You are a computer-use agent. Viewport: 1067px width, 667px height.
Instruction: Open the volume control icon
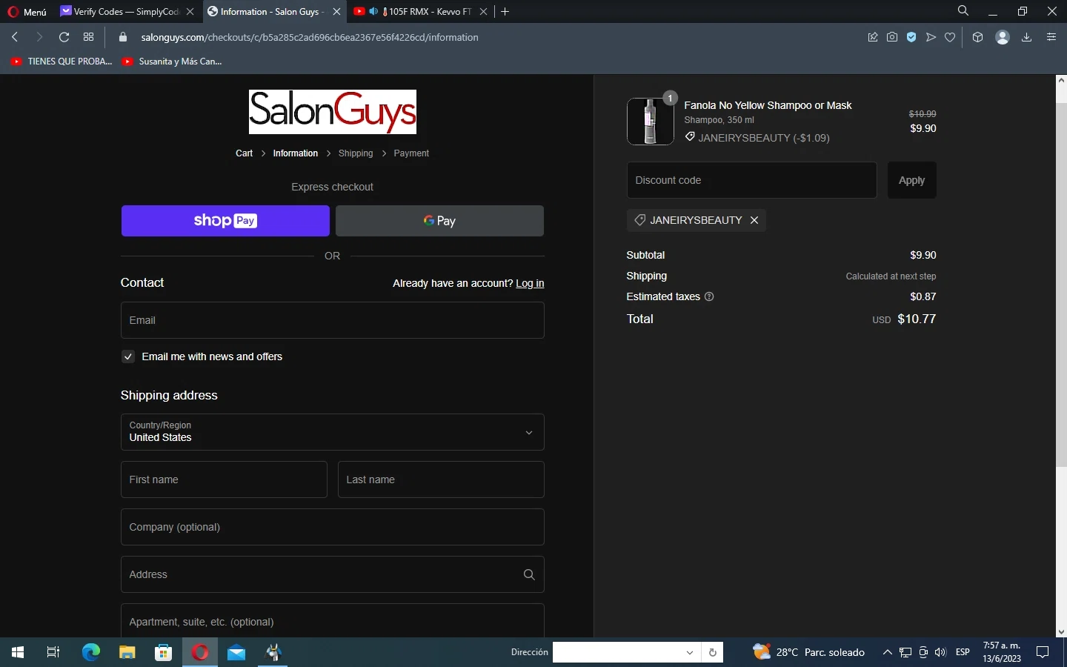[x=940, y=652]
